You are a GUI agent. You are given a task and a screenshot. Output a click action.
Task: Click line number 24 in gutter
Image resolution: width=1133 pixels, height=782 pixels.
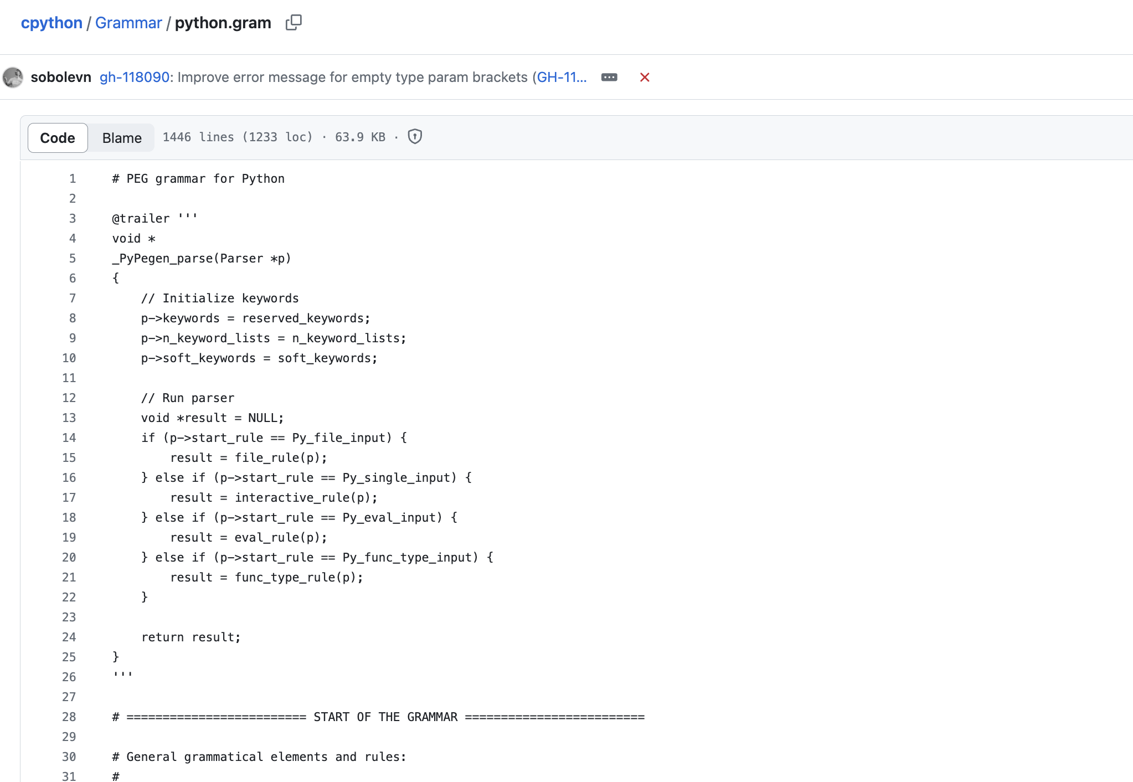[x=69, y=637]
